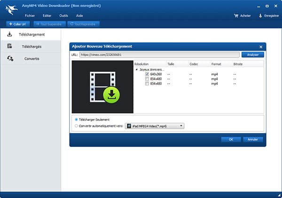Click the Convertis sidebar icon
Viewport: 282px width, 198px height.
[9, 59]
